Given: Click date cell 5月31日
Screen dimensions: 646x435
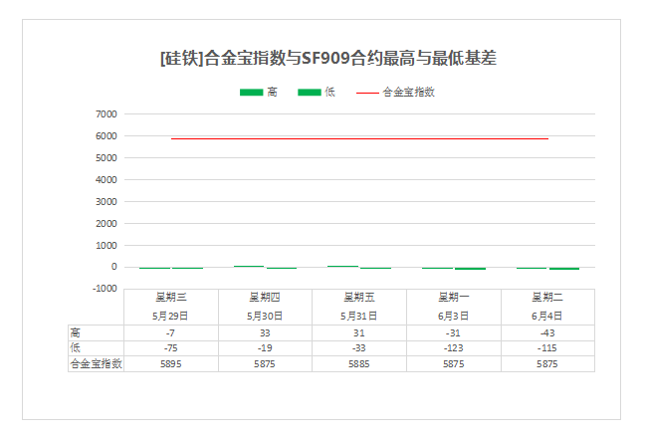Looking at the screenshot, I should (x=359, y=316).
